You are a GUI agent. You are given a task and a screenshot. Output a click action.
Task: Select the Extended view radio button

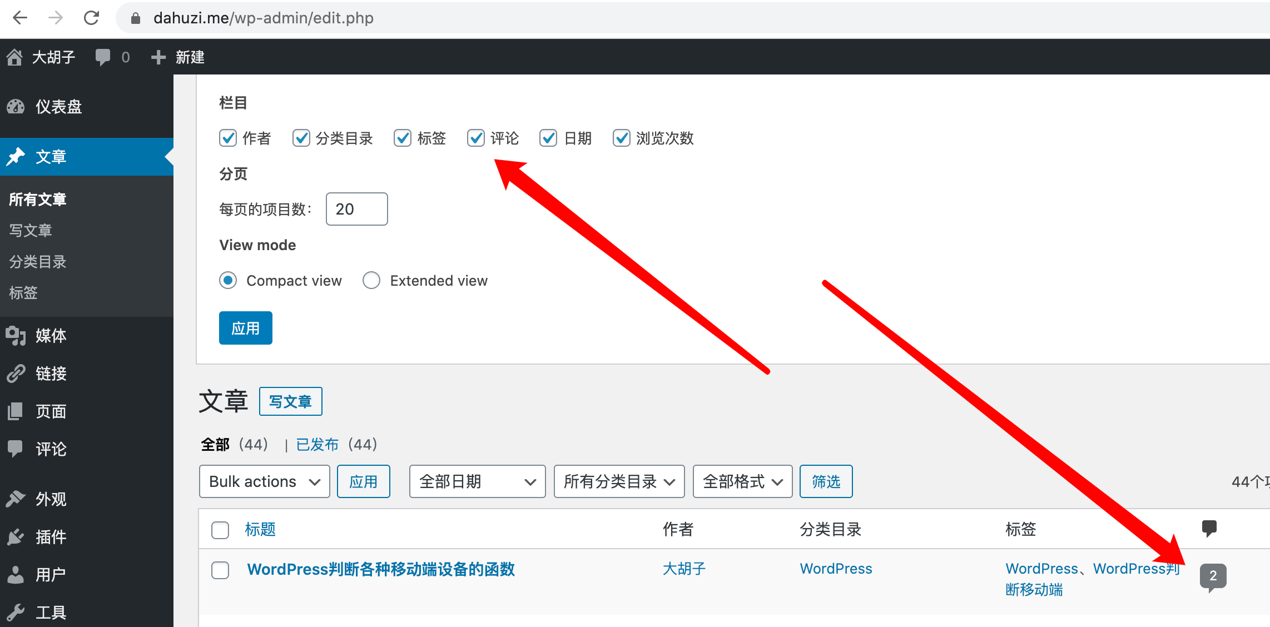(371, 280)
